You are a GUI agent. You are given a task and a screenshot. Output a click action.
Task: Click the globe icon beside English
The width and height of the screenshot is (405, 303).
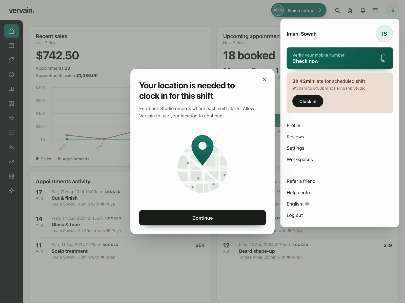307,204
